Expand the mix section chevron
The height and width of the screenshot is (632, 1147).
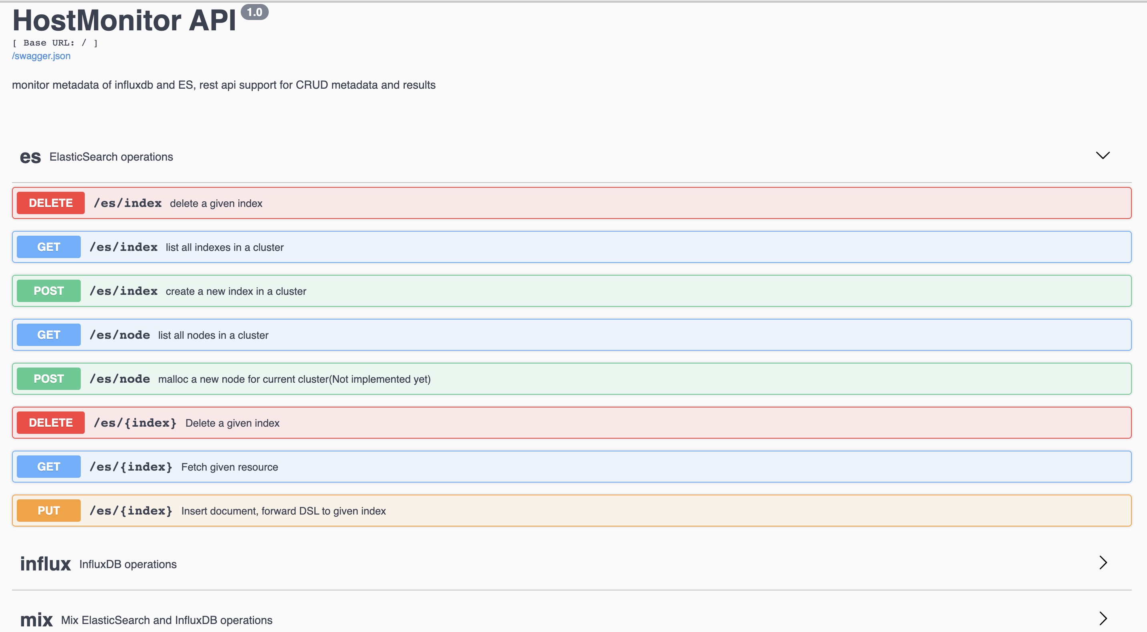point(1103,618)
